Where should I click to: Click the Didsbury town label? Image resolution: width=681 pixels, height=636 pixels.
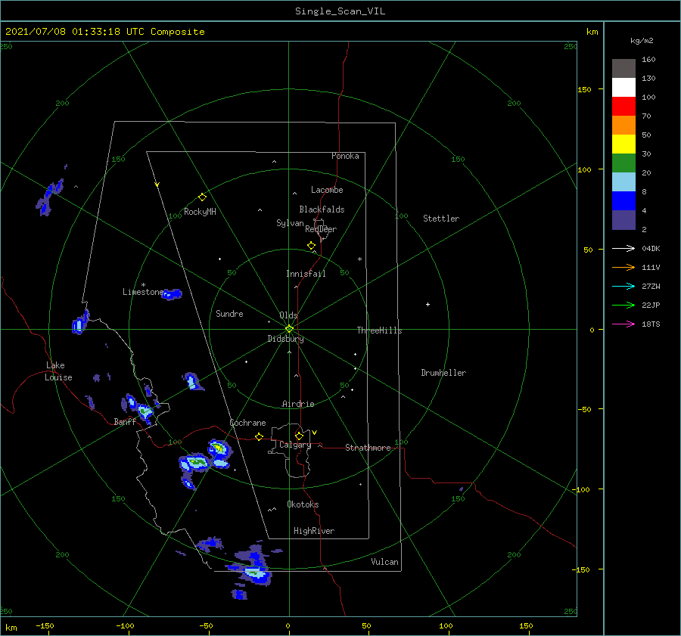tap(286, 339)
